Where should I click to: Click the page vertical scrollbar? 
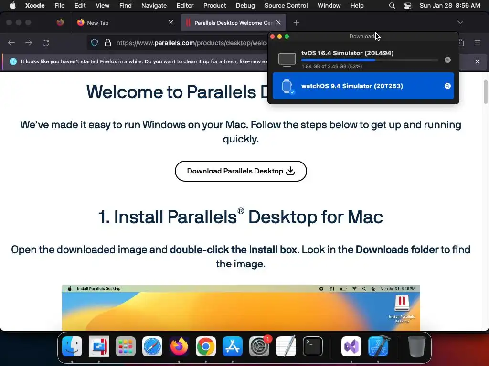pos(486,92)
